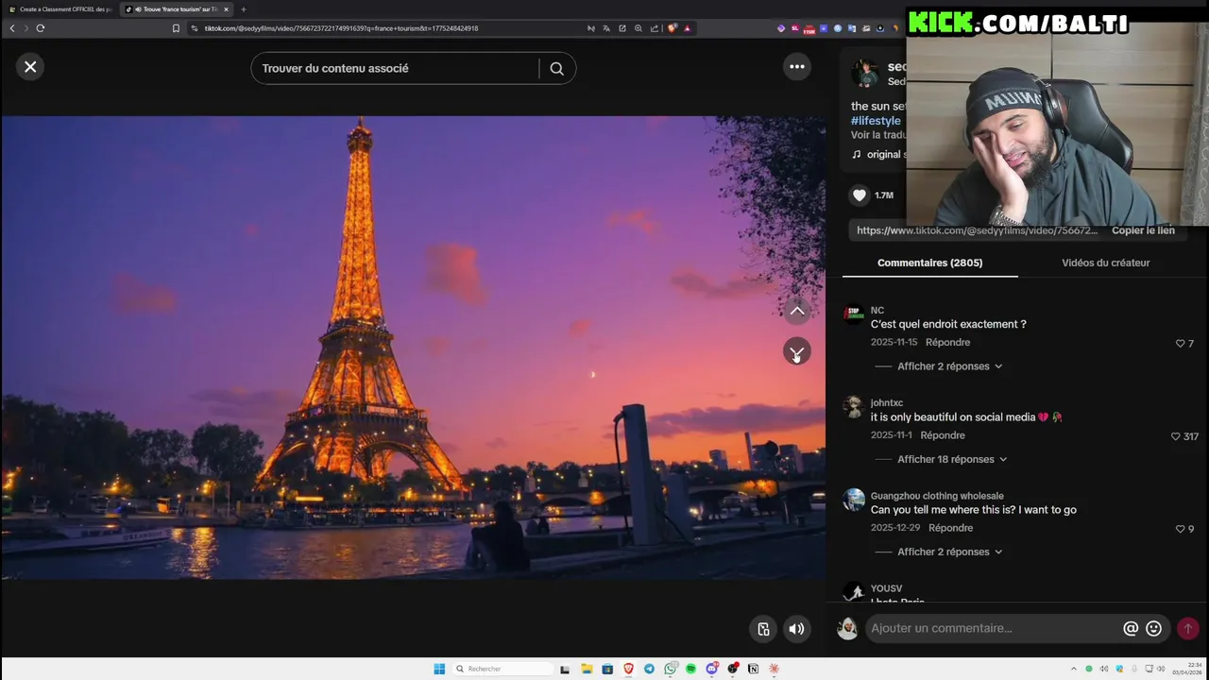Reply to johntxc's comment via Répondre

943,435
